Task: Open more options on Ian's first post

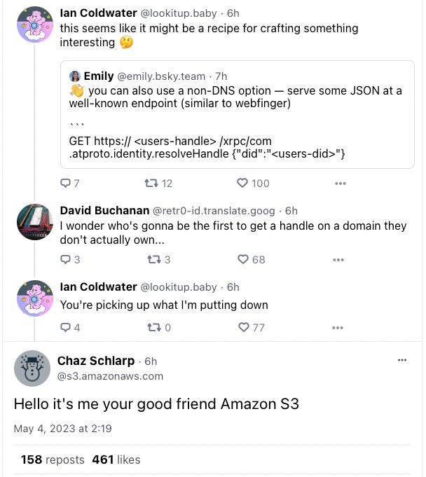Action: 341,184
